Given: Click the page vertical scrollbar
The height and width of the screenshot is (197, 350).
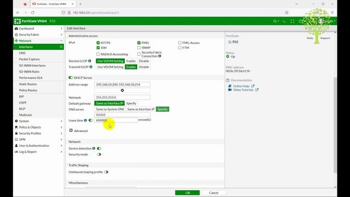Looking at the screenshot, I should pos(335,125).
